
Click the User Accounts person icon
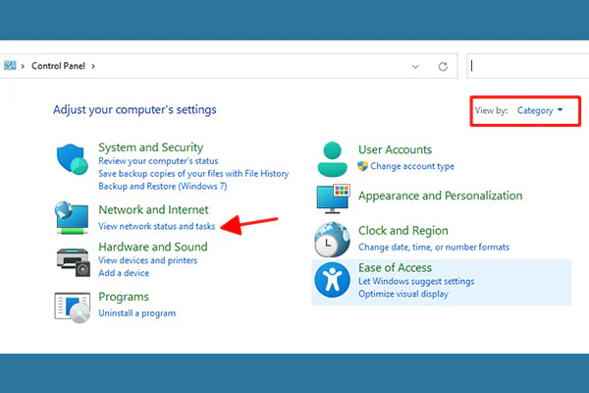click(332, 159)
